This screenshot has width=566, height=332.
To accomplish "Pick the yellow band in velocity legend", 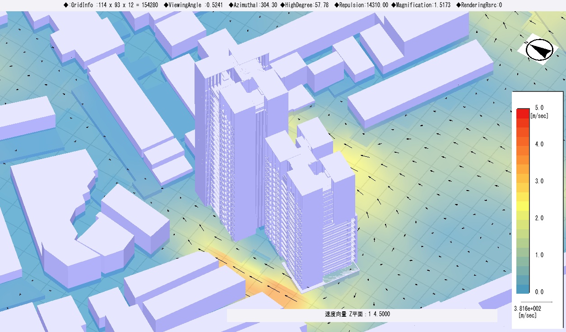I will 523,205.
